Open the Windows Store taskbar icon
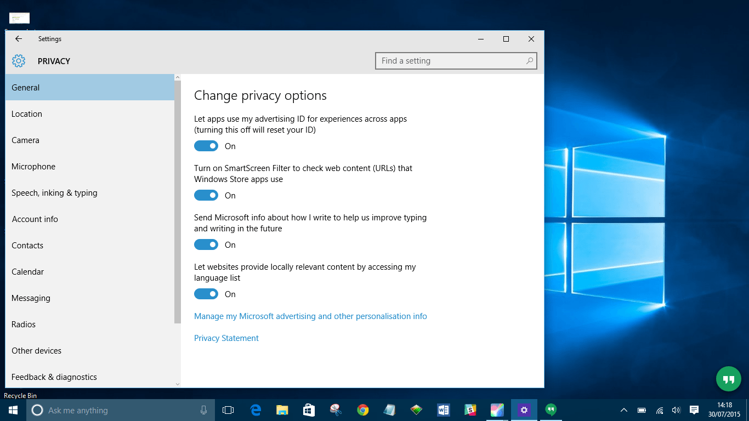The width and height of the screenshot is (749, 421). tap(309, 410)
